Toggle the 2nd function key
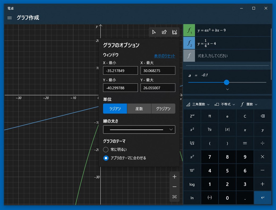Screen dimensions: 276x210 (x=192, y=116)
